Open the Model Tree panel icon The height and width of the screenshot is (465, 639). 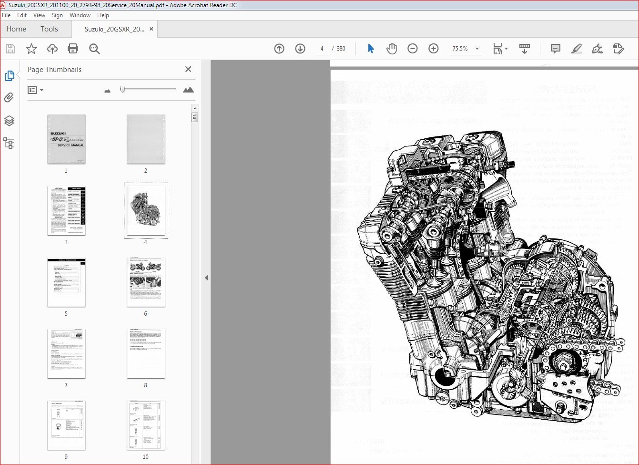(x=9, y=143)
